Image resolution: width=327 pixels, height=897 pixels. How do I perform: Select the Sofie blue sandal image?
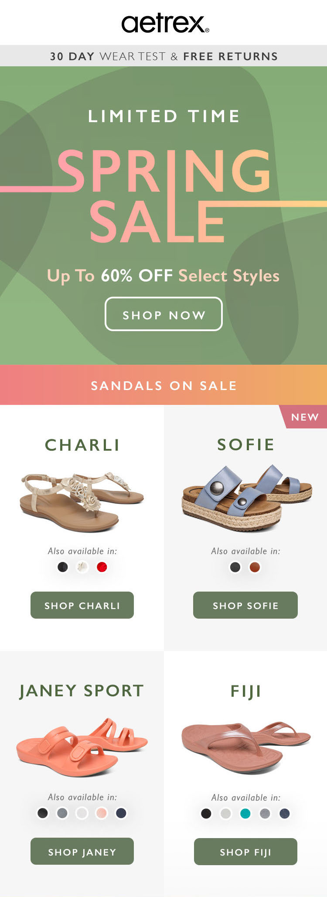(246, 498)
